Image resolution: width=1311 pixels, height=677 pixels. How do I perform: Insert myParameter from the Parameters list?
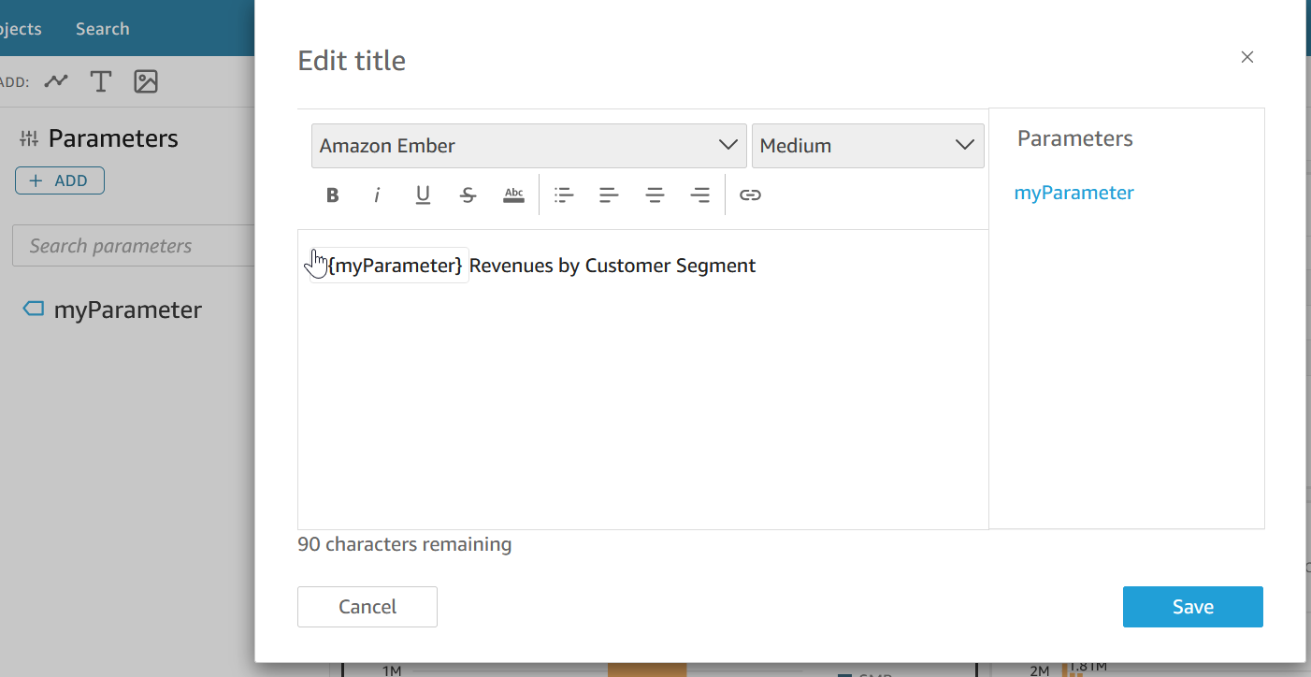point(1073,193)
